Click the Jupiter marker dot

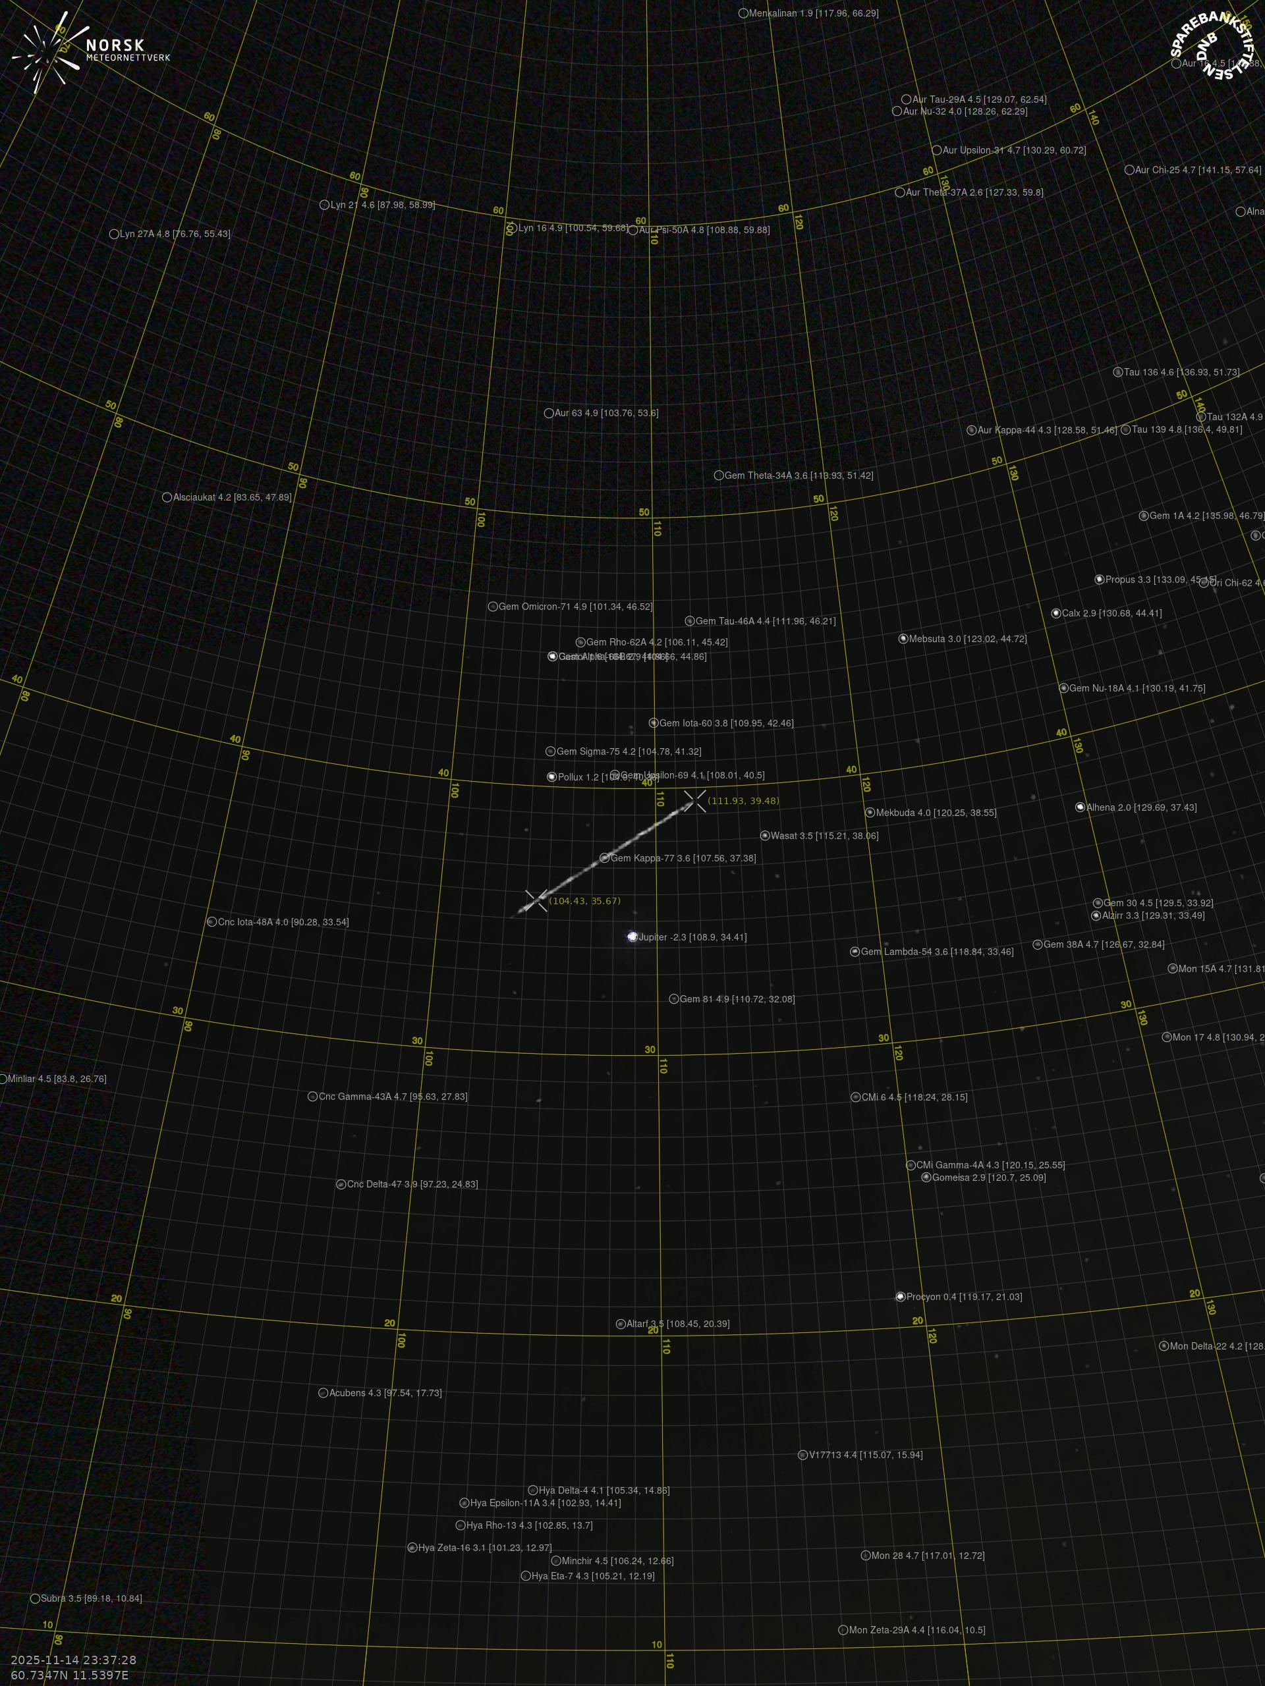(632, 937)
